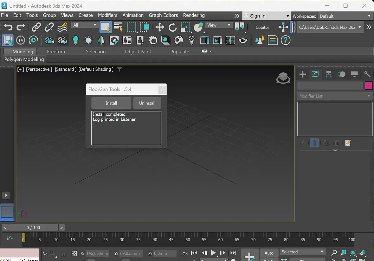Click the Undo arrow icon
The width and height of the screenshot is (374, 261).
8,27
